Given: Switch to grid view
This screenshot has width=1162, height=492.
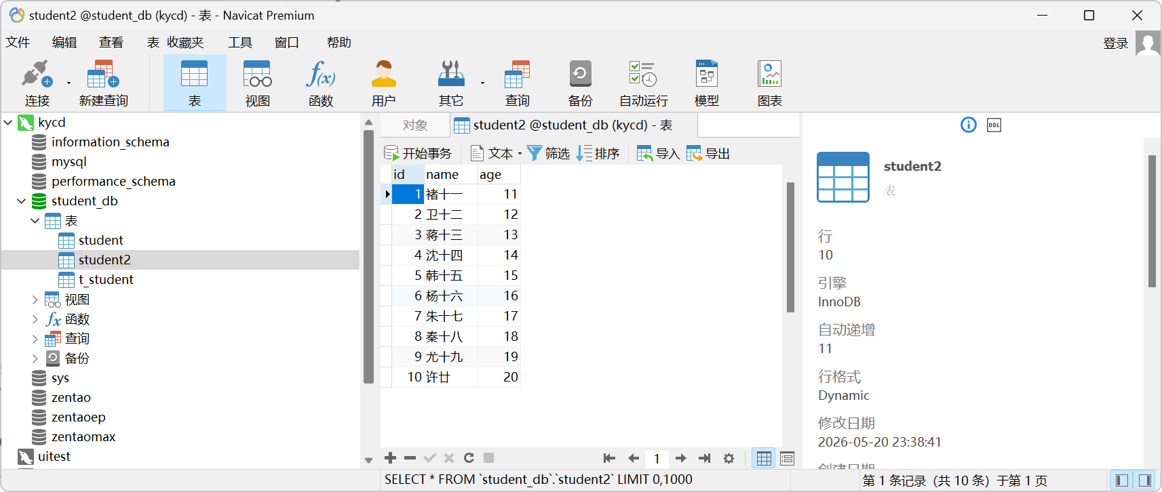Looking at the screenshot, I should pos(764,459).
